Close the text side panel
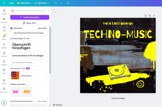162x107 pixels. [x=54, y=9]
